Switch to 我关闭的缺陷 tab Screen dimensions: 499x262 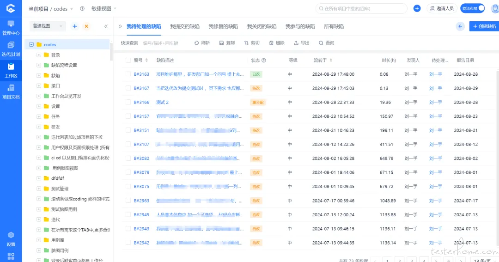pyautogui.click(x=262, y=26)
